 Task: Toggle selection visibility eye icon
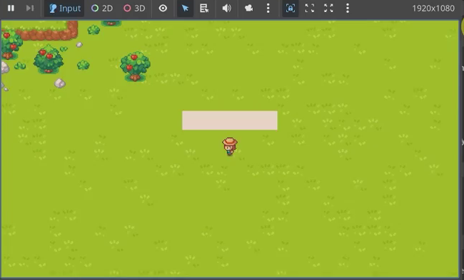[x=163, y=9]
